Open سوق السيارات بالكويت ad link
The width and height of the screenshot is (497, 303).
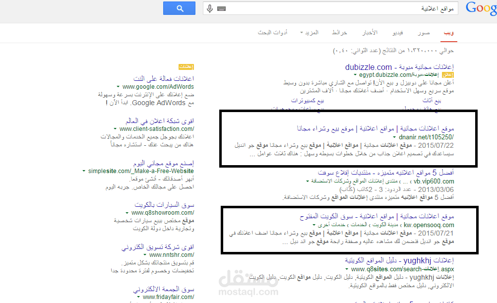point(164,205)
